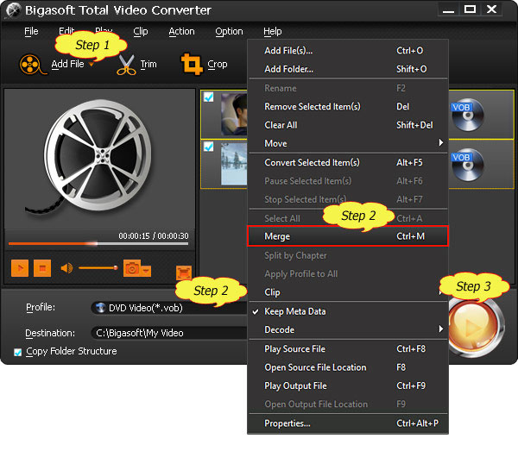518x451 pixels.
Task: Open the Add File dropdown arrow
Action: 92,65
